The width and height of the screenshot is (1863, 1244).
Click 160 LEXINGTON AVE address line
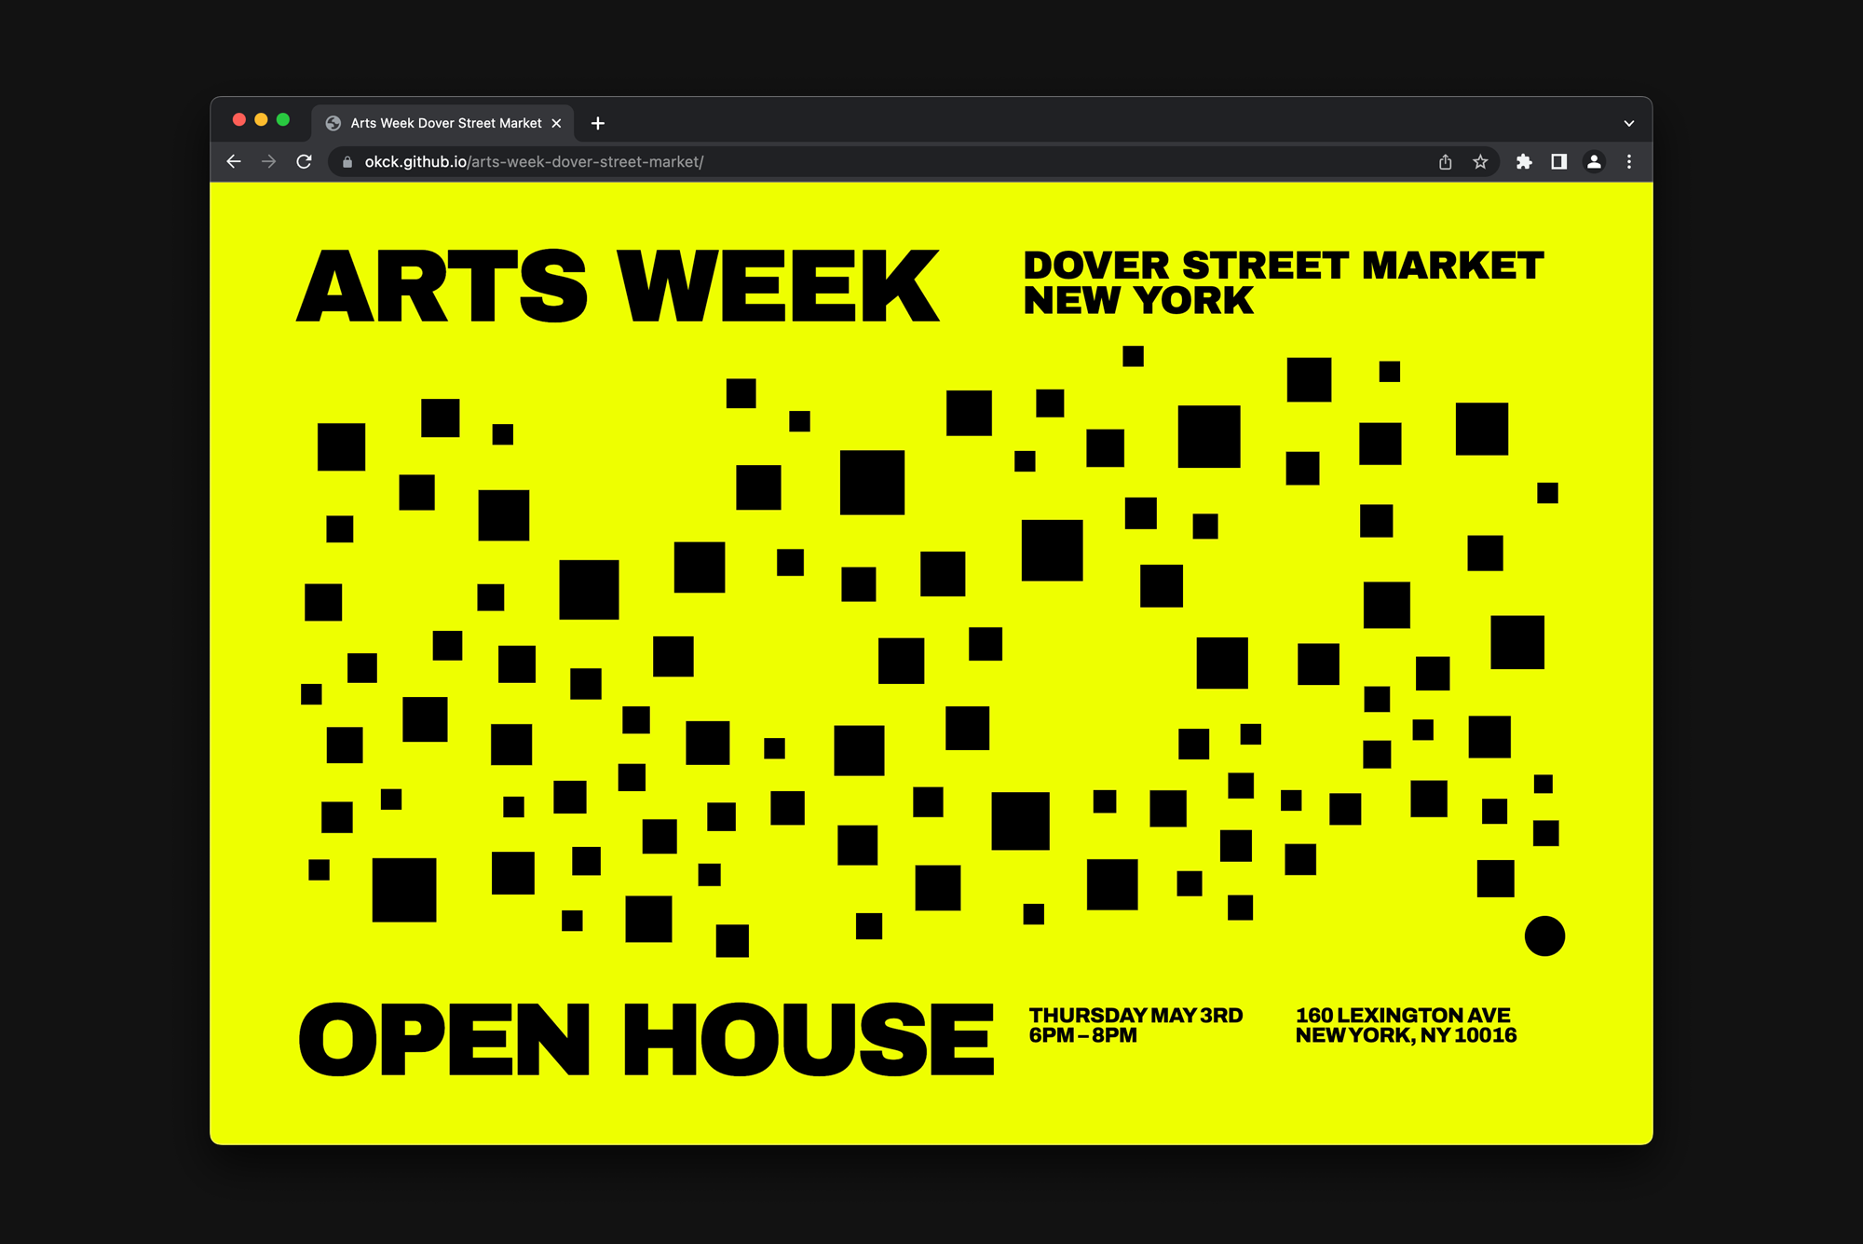(x=1403, y=1015)
